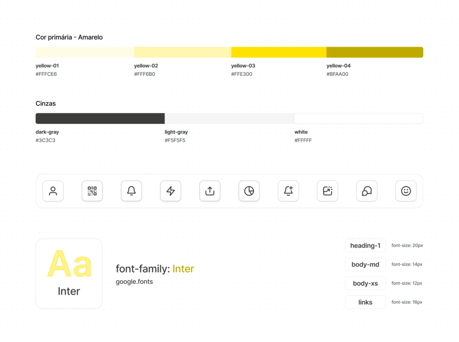
Task: Click the bell with plus icon
Action: coord(288,191)
